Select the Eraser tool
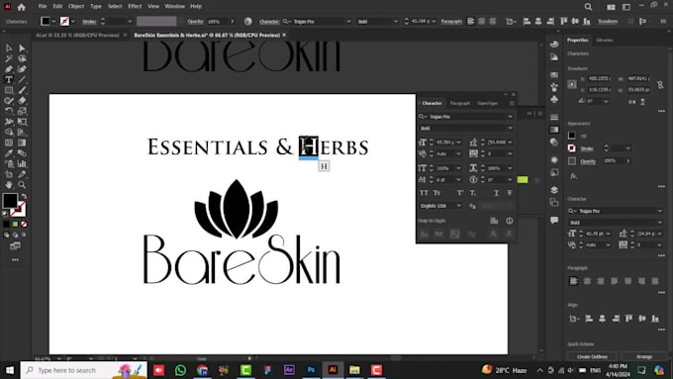The width and height of the screenshot is (673, 379). coord(22,100)
